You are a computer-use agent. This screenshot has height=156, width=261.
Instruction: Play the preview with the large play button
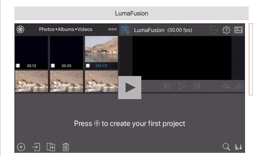(129, 87)
